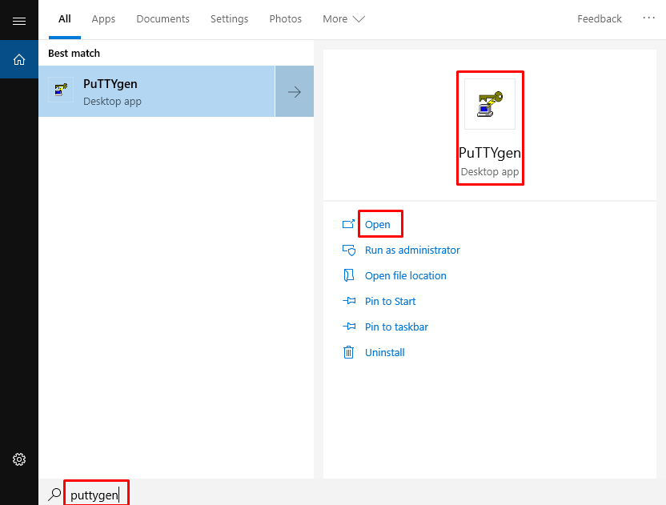Click the Pin to Start pin icon
Image resolution: width=666 pixels, height=505 pixels.
pyautogui.click(x=349, y=301)
